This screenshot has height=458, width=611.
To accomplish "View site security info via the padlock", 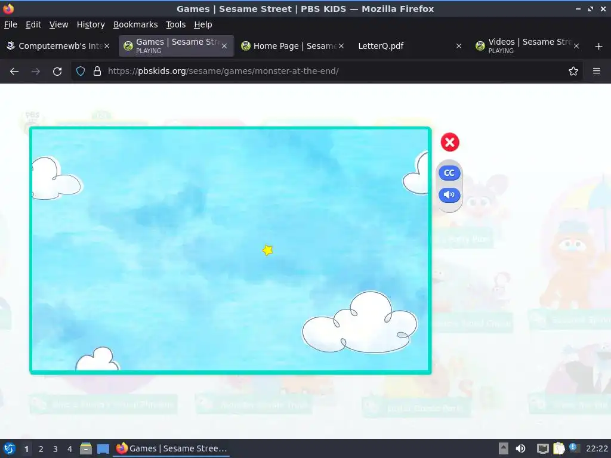I will pos(97,72).
